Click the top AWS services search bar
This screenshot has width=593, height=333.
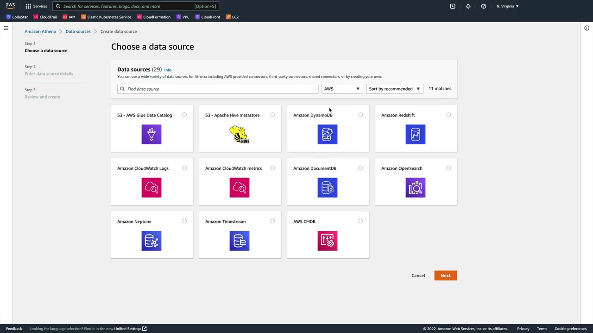(135, 6)
